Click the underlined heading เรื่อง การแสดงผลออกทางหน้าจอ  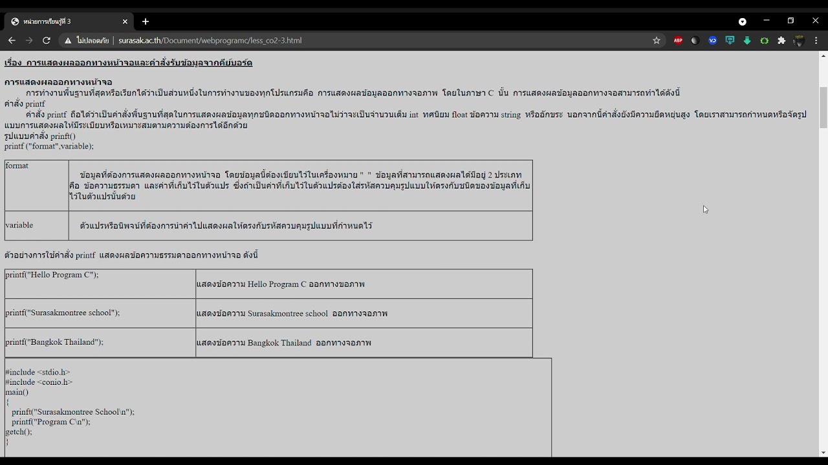128,63
